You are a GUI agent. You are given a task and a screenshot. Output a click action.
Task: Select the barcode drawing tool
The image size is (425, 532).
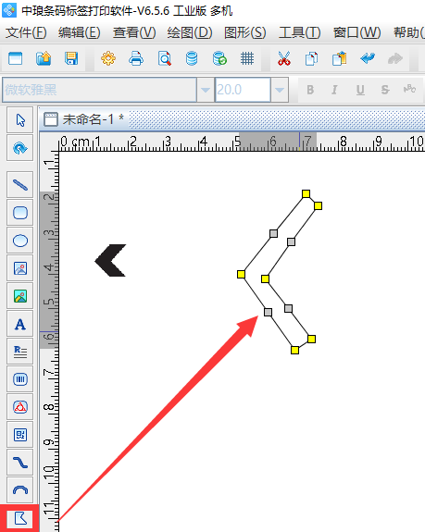pos(20,379)
